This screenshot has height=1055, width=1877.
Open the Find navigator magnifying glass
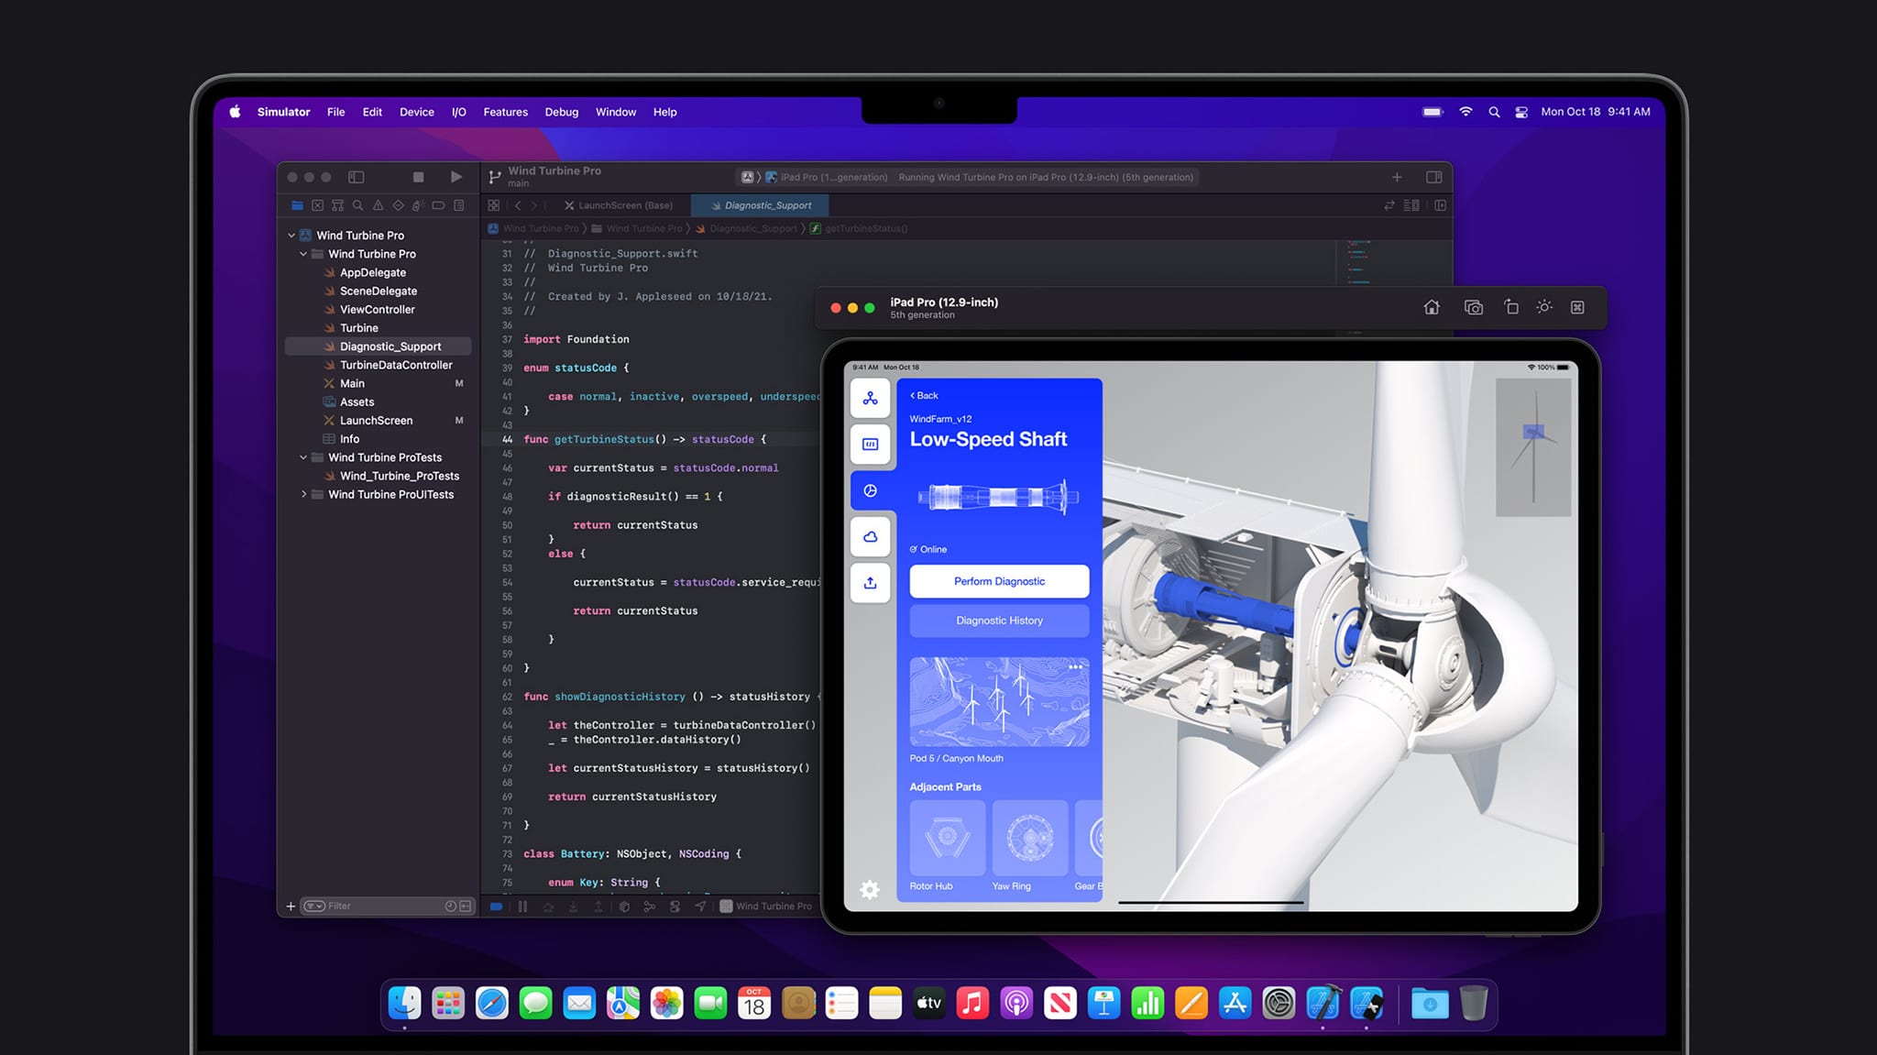click(x=358, y=205)
